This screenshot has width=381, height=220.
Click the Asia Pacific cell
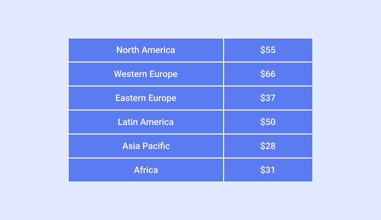pyautogui.click(x=146, y=146)
